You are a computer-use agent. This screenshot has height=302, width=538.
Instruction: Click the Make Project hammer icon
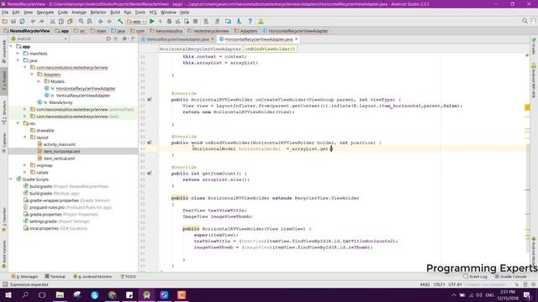tap(120, 21)
